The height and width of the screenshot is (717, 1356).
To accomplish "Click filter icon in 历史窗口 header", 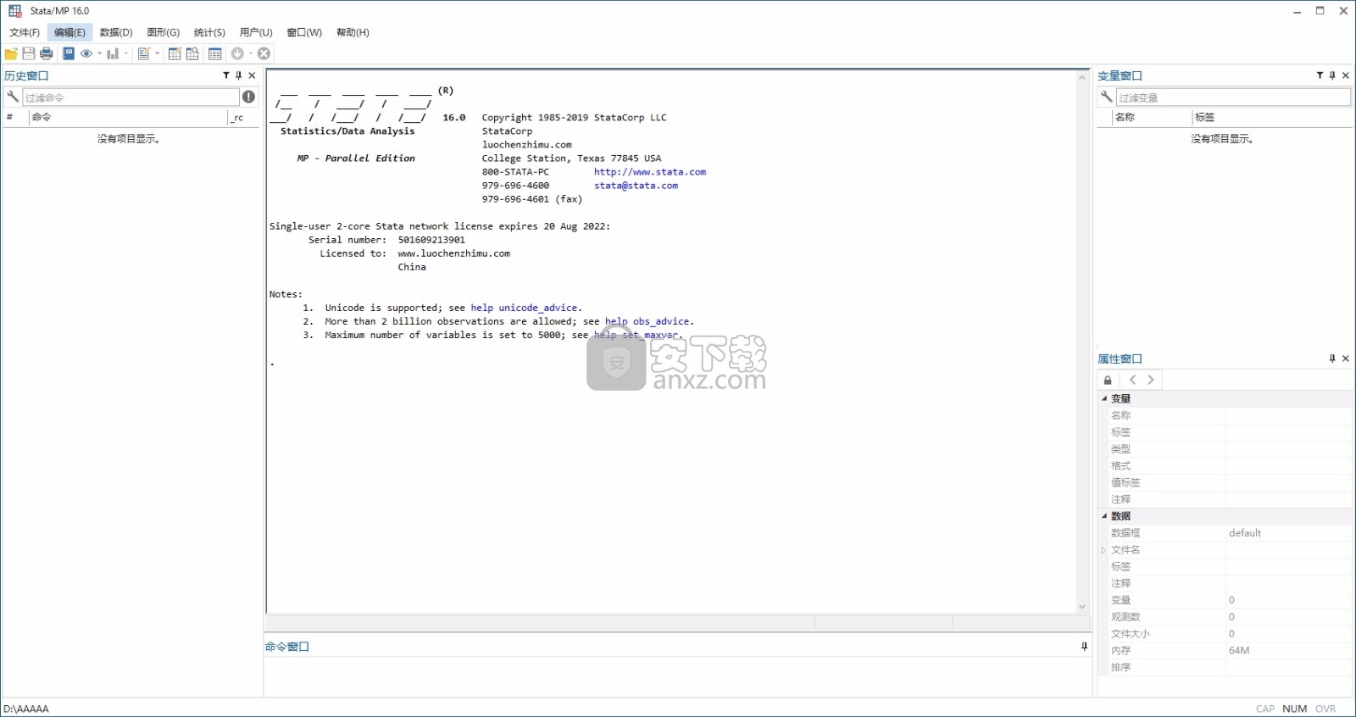I will [226, 75].
